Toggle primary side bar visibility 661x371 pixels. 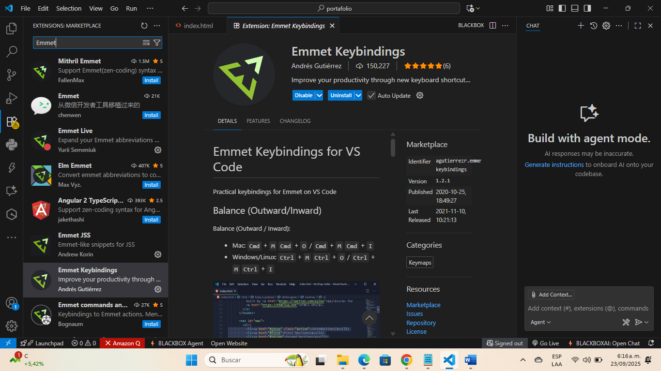tap(562, 8)
